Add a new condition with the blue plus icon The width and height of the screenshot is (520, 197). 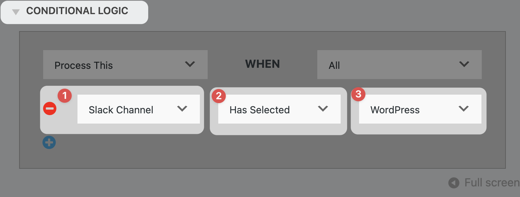point(49,143)
